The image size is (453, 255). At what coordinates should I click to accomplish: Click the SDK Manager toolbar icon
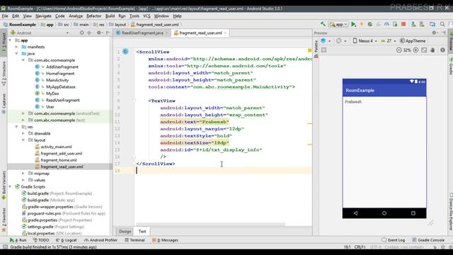click(x=422, y=25)
